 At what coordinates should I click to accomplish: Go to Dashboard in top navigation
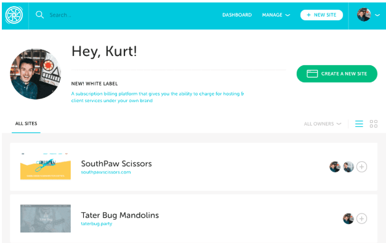coord(237,15)
